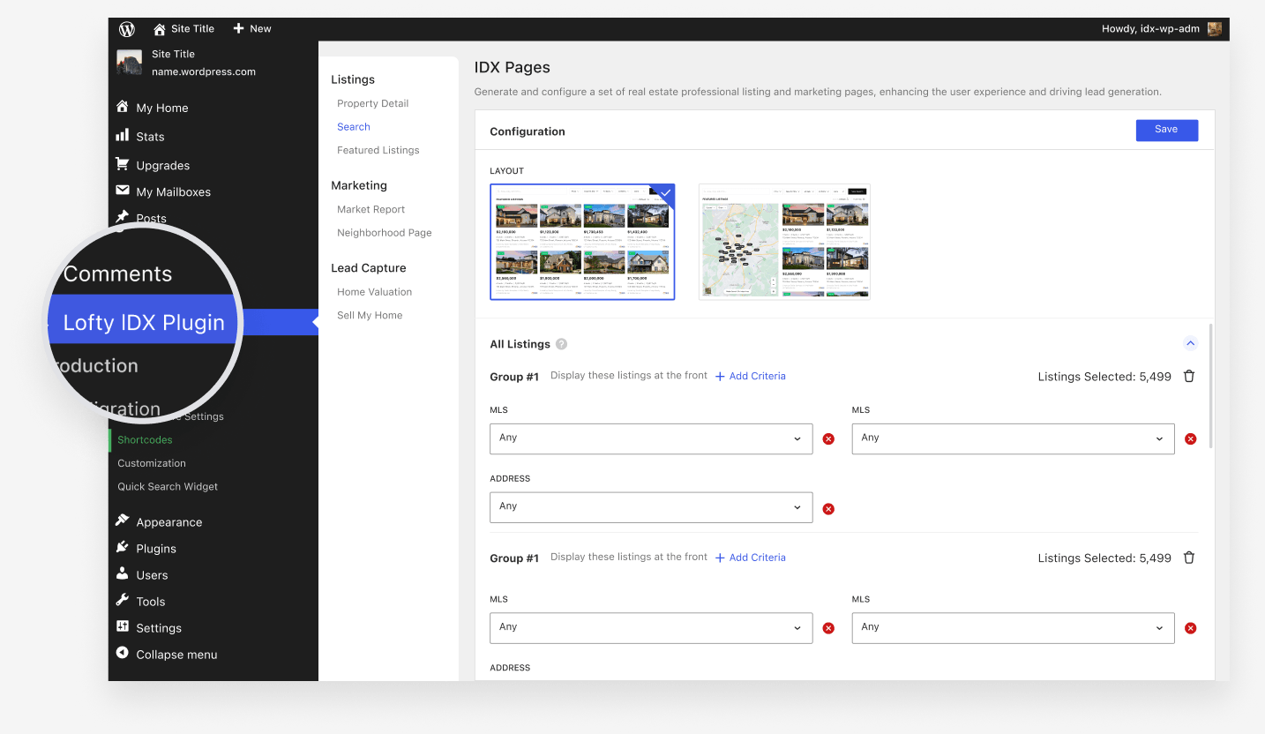
Task: Select the map layout thumbnail
Action: pos(784,242)
